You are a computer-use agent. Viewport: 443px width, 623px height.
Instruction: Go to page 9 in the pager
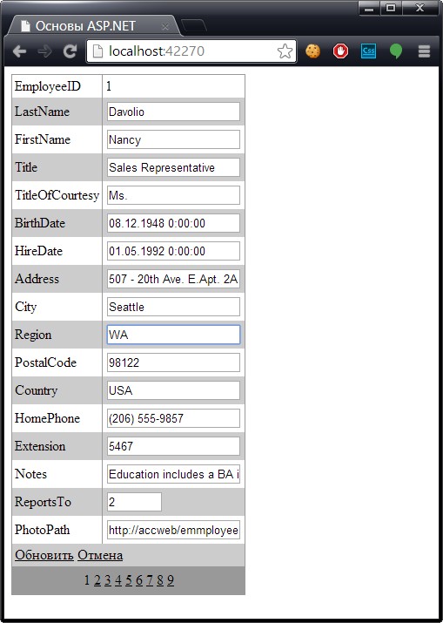[171, 580]
